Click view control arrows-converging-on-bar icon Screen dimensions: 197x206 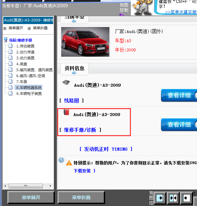coord(173,198)
